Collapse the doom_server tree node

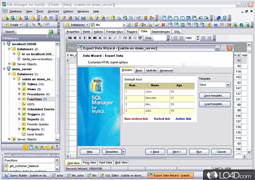point(4,69)
